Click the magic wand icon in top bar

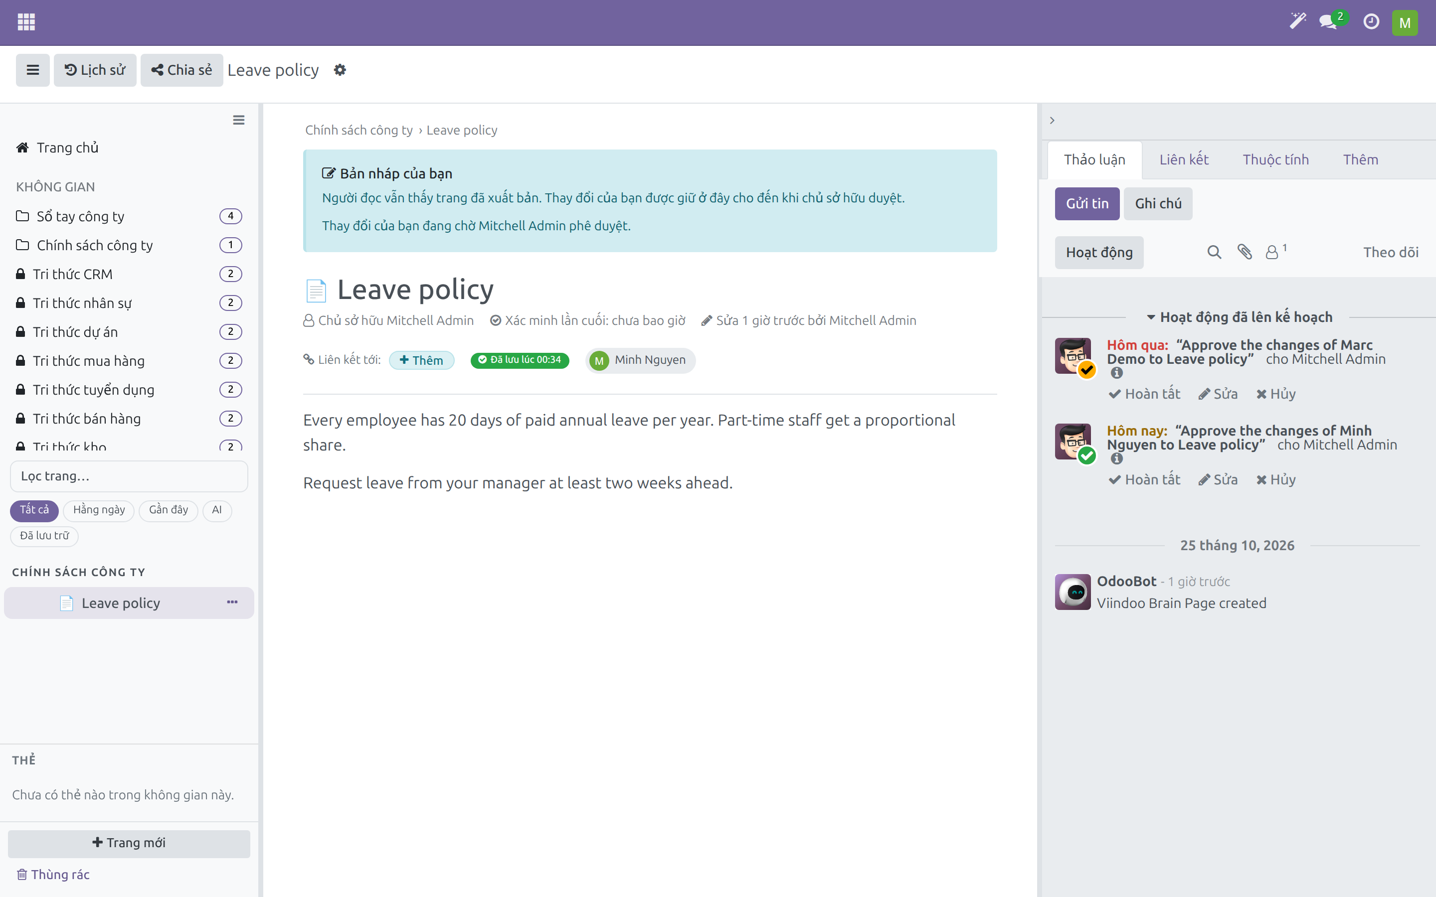pyautogui.click(x=1297, y=21)
